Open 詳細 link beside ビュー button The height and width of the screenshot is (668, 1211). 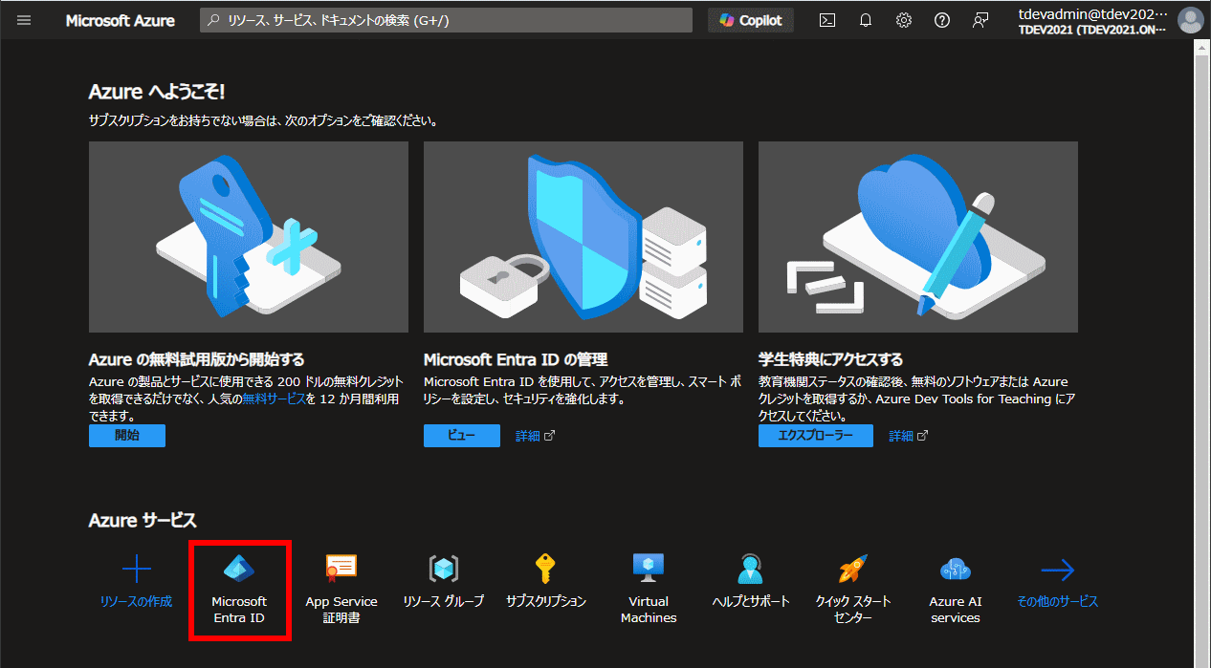click(x=535, y=436)
